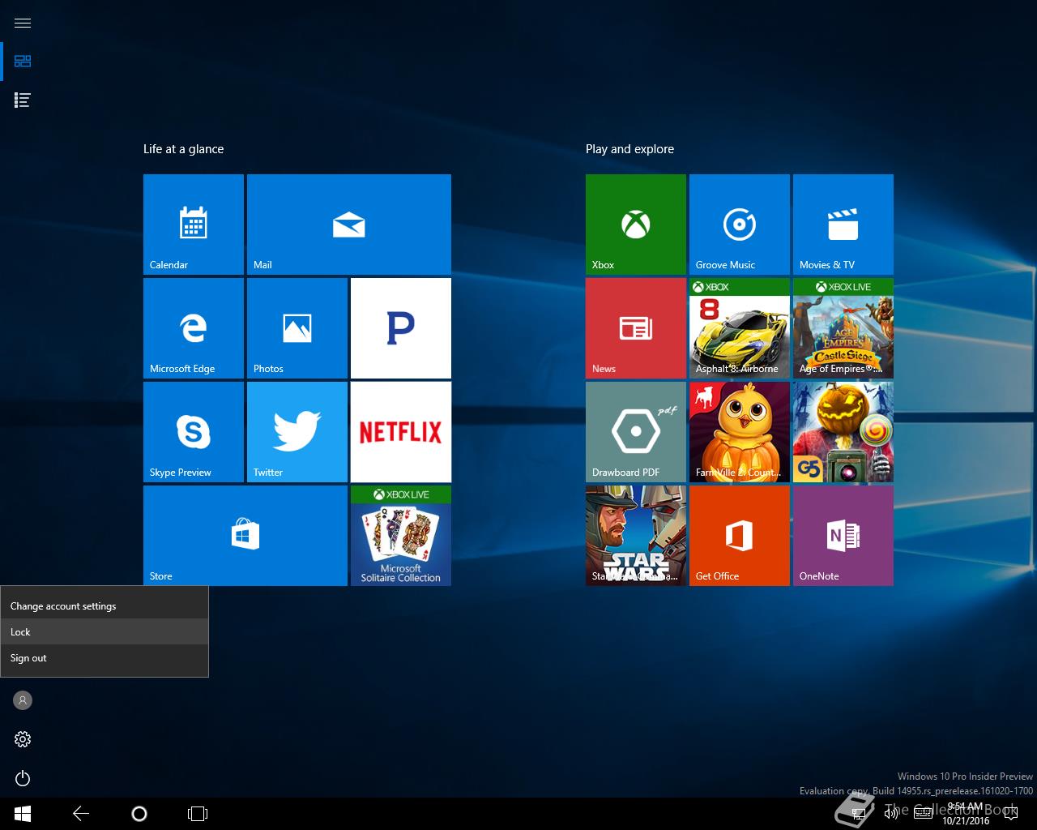
Task: Open the Store tile
Action: 245,536
